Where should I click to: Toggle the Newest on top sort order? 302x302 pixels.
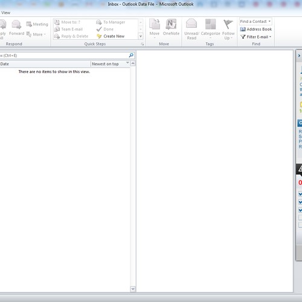click(111, 64)
